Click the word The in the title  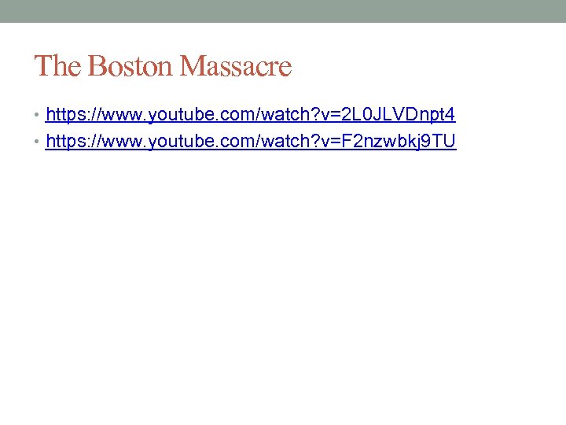pyautogui.click(x=57, y=65)
